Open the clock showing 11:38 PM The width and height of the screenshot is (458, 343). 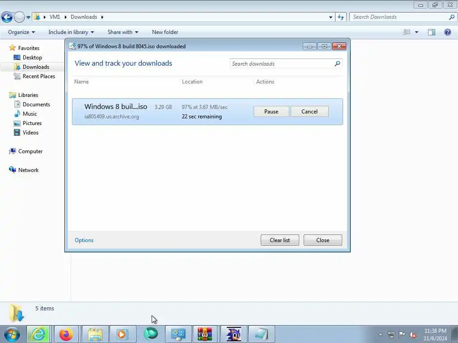[435, 335]
